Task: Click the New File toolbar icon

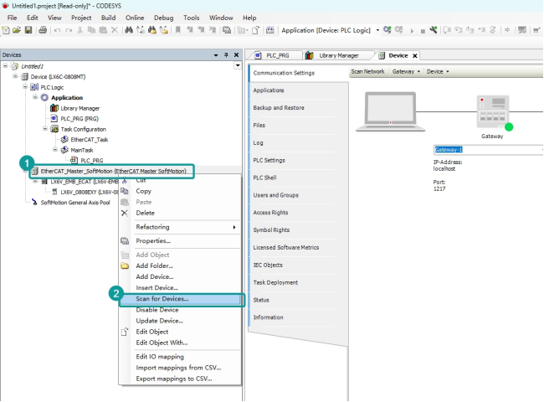Action: 7,30
